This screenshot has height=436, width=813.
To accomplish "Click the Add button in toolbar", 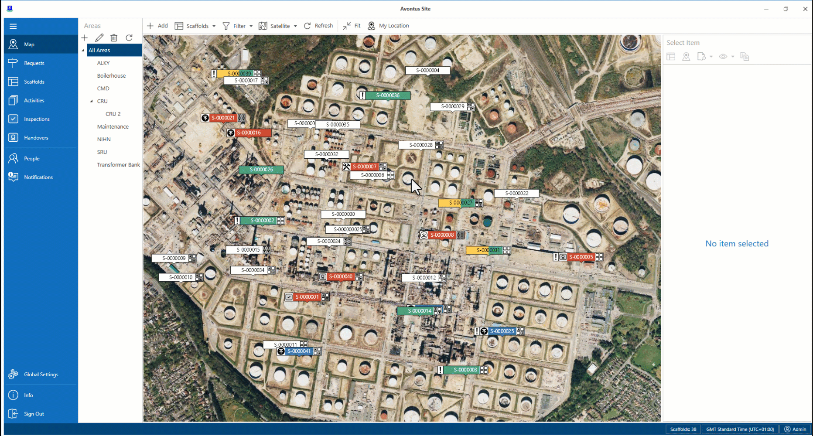I will 157,26.
